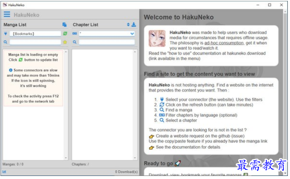Click the HakuNeko mascot avatar image

(x=157, y=38)
